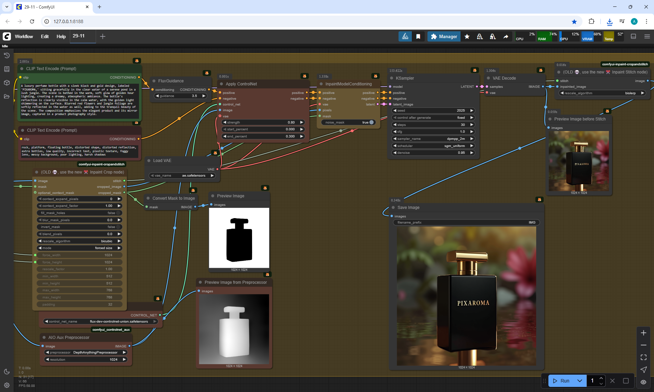This screenshot has height=392, width=654.
Task: Toggle noise_mask switch in InpaintModelConditioning
Action: pyautogui.click(x=371, y=122)
